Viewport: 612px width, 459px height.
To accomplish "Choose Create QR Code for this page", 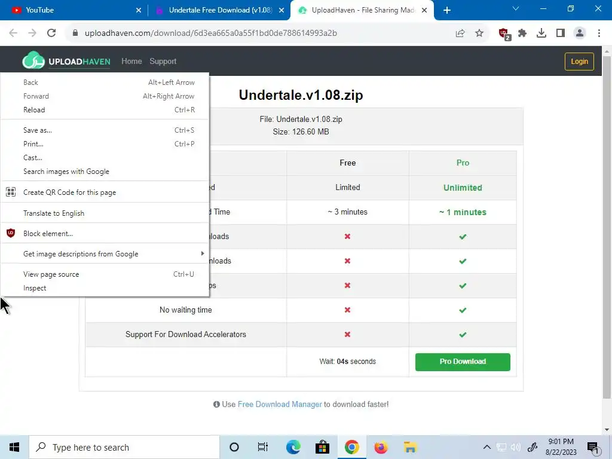I will click(x=105, y=192).
